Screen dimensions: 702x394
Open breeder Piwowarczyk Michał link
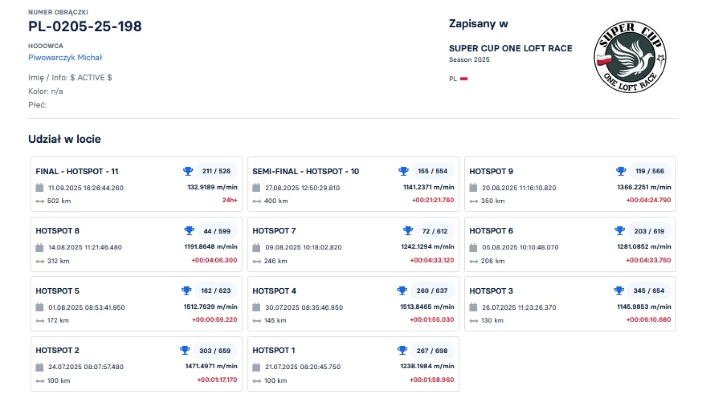click(x=65, y=58)
